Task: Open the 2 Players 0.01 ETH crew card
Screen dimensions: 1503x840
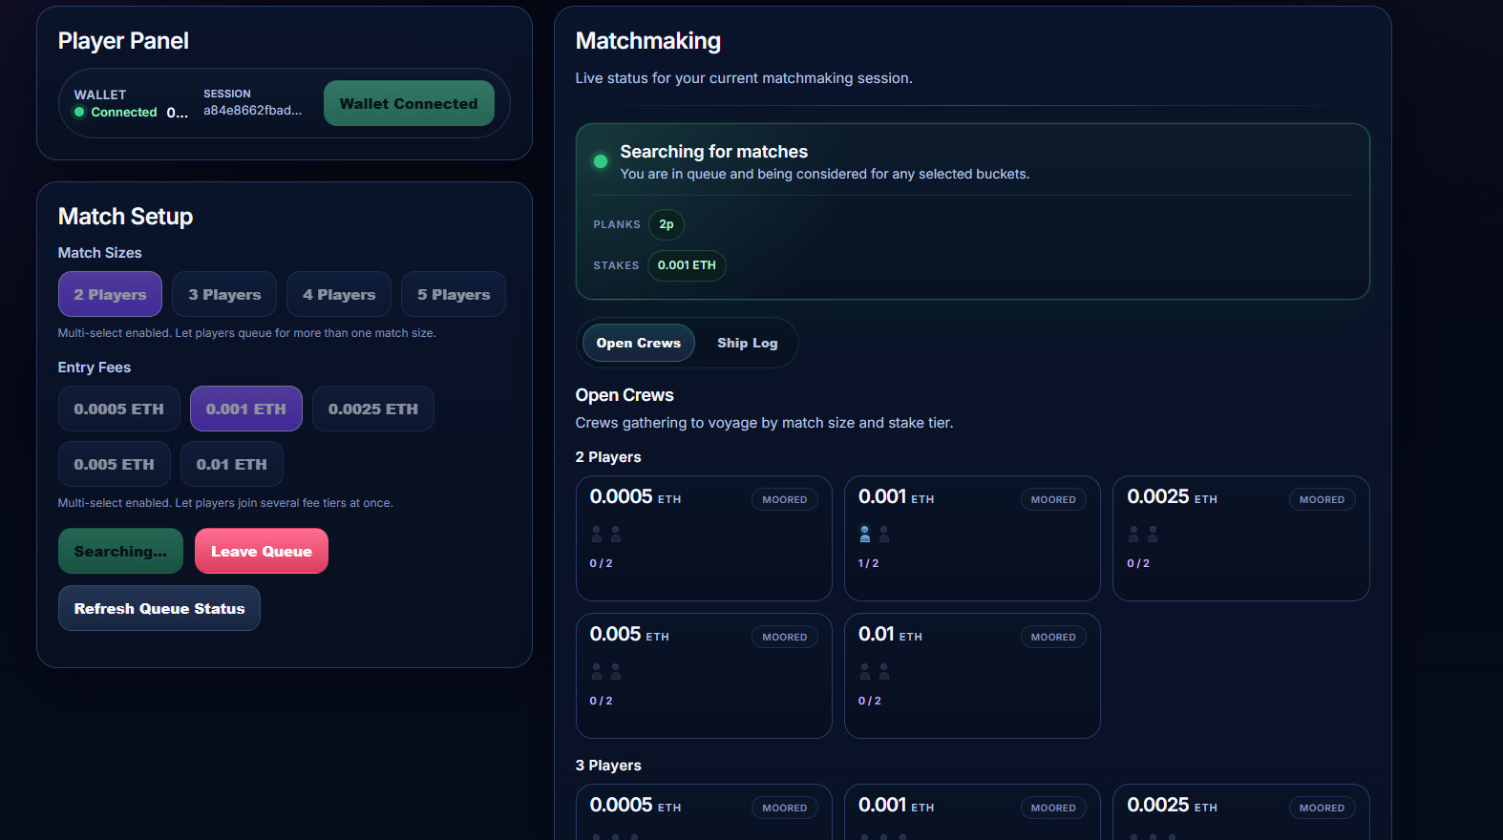Action: coord(972,676)
